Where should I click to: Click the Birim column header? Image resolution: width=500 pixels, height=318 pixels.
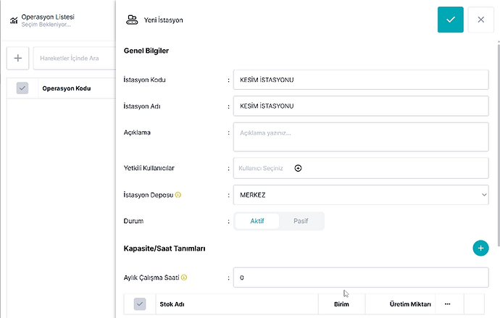coord(341,304)
